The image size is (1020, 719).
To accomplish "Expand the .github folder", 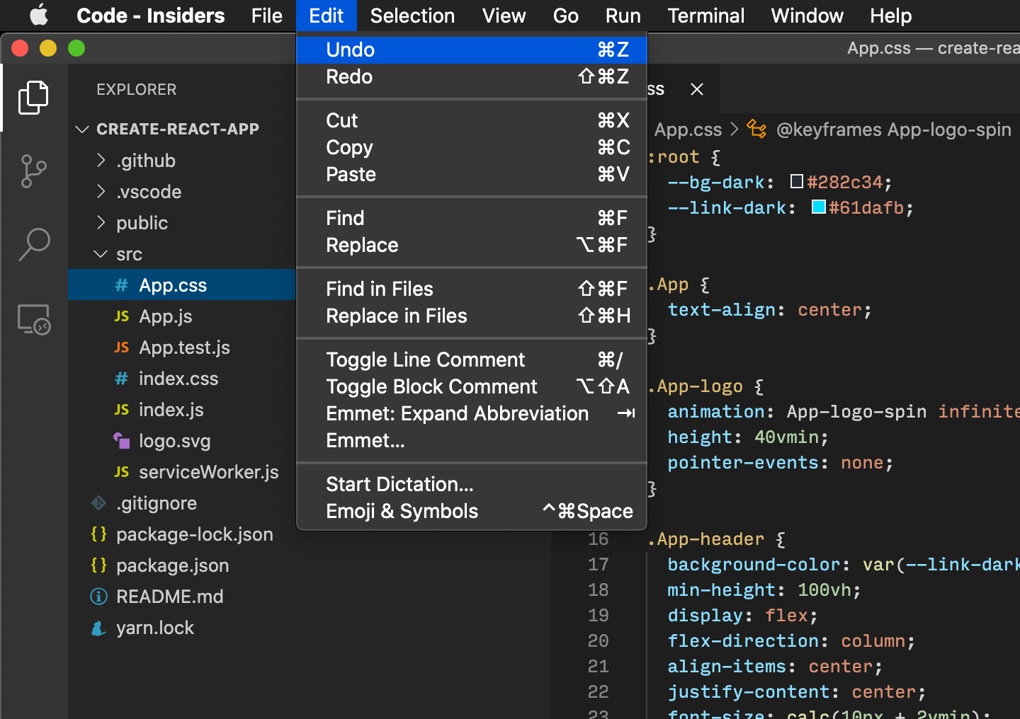I will point(101,161).
